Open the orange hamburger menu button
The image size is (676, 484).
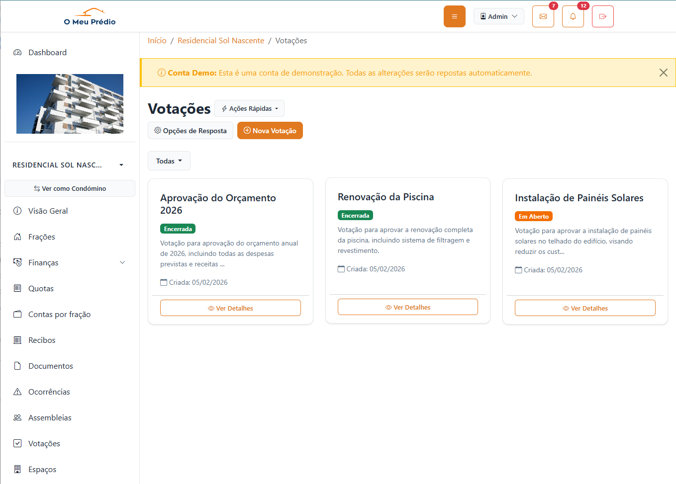[454, 16]
